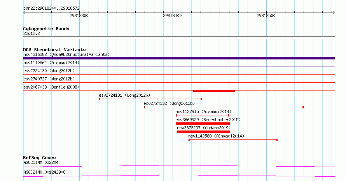Click the thick purple nsv4316382 variant bar
Image resolution: width=346 pixels, height=181 pixels.
179,58
